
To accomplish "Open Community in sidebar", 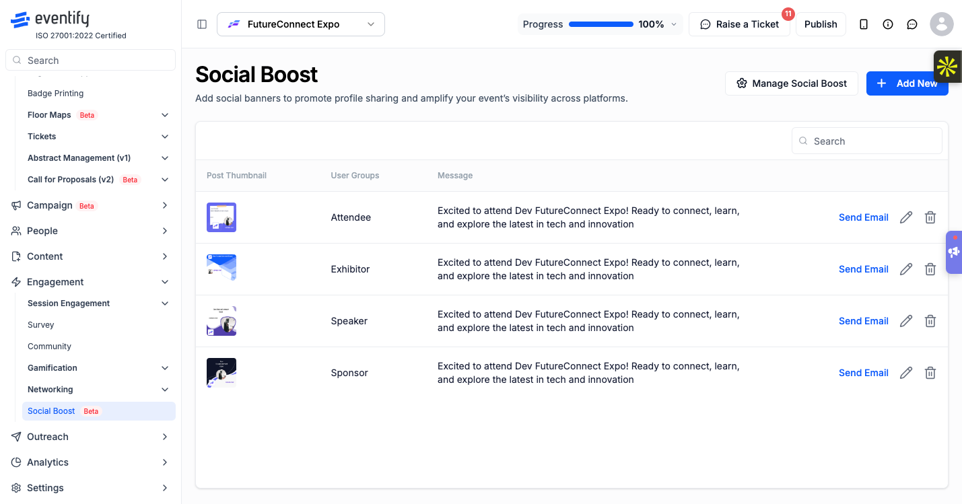I will pos(49,347).
